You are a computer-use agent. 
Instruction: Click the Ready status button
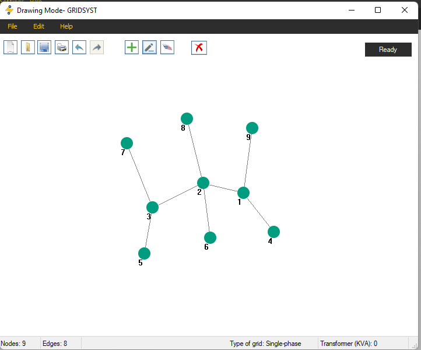[388, 50]
